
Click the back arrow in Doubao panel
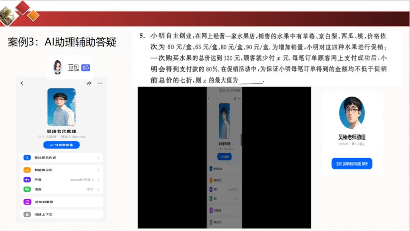(x=22, y=83)
